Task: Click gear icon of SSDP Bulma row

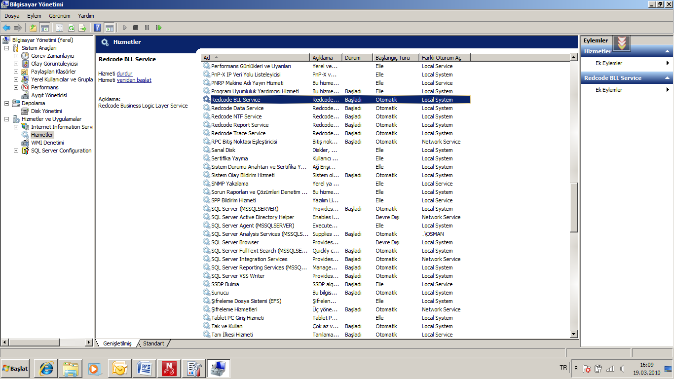Action: tap(207, 284)
